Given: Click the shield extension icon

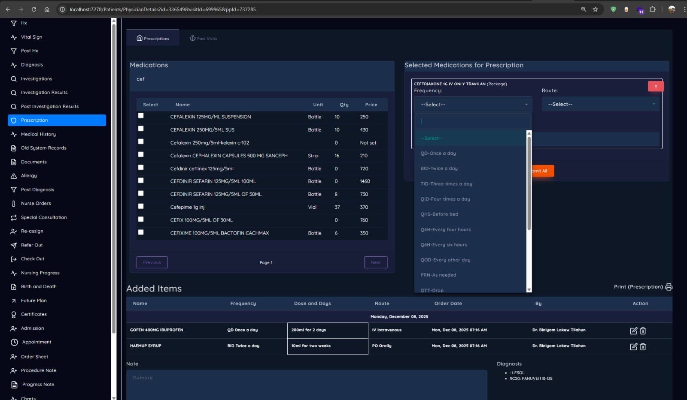Looking at the screenshot, I should 613,9.
